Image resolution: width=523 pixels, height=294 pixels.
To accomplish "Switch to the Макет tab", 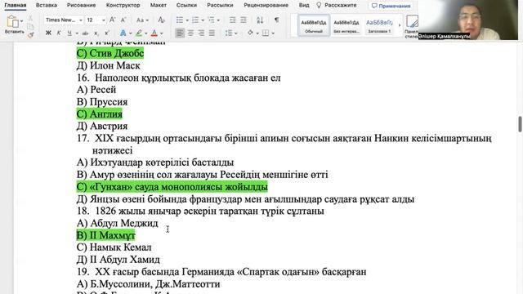I will point(158,6).
